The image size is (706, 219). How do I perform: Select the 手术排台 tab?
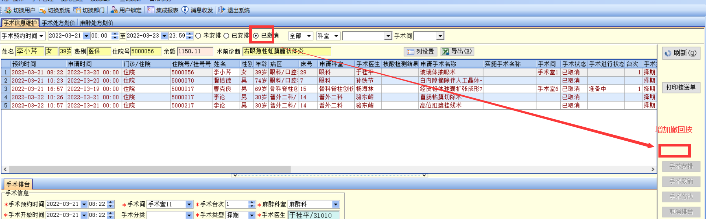pos(18,184)
